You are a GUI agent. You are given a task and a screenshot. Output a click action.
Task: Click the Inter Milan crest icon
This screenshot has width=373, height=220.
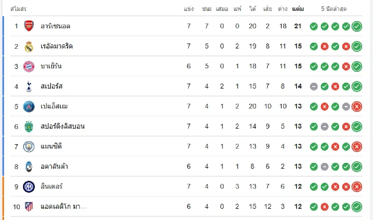point(29,187)
